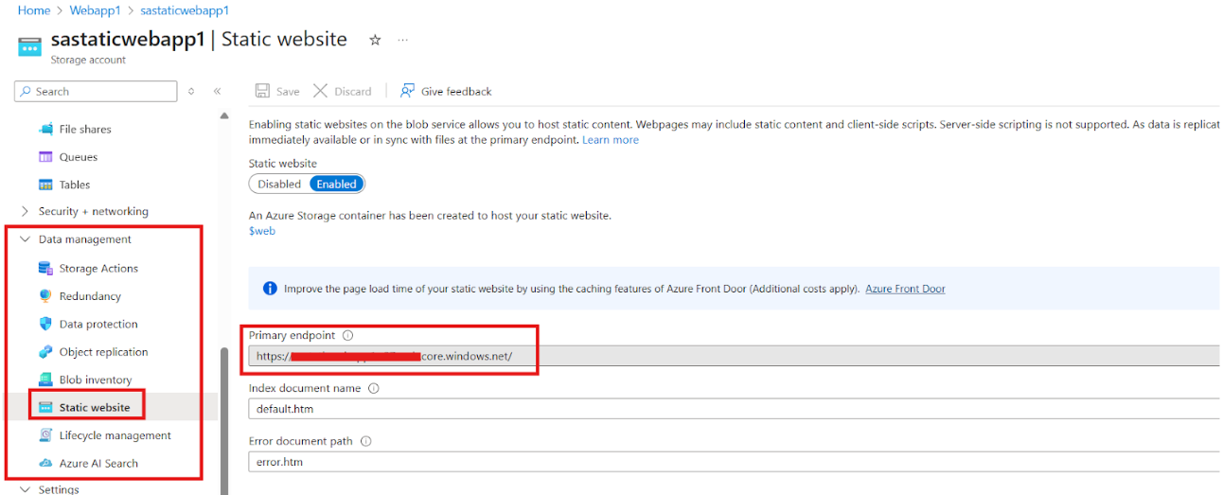Click the Redundancy globe icon

pos(44,296)
